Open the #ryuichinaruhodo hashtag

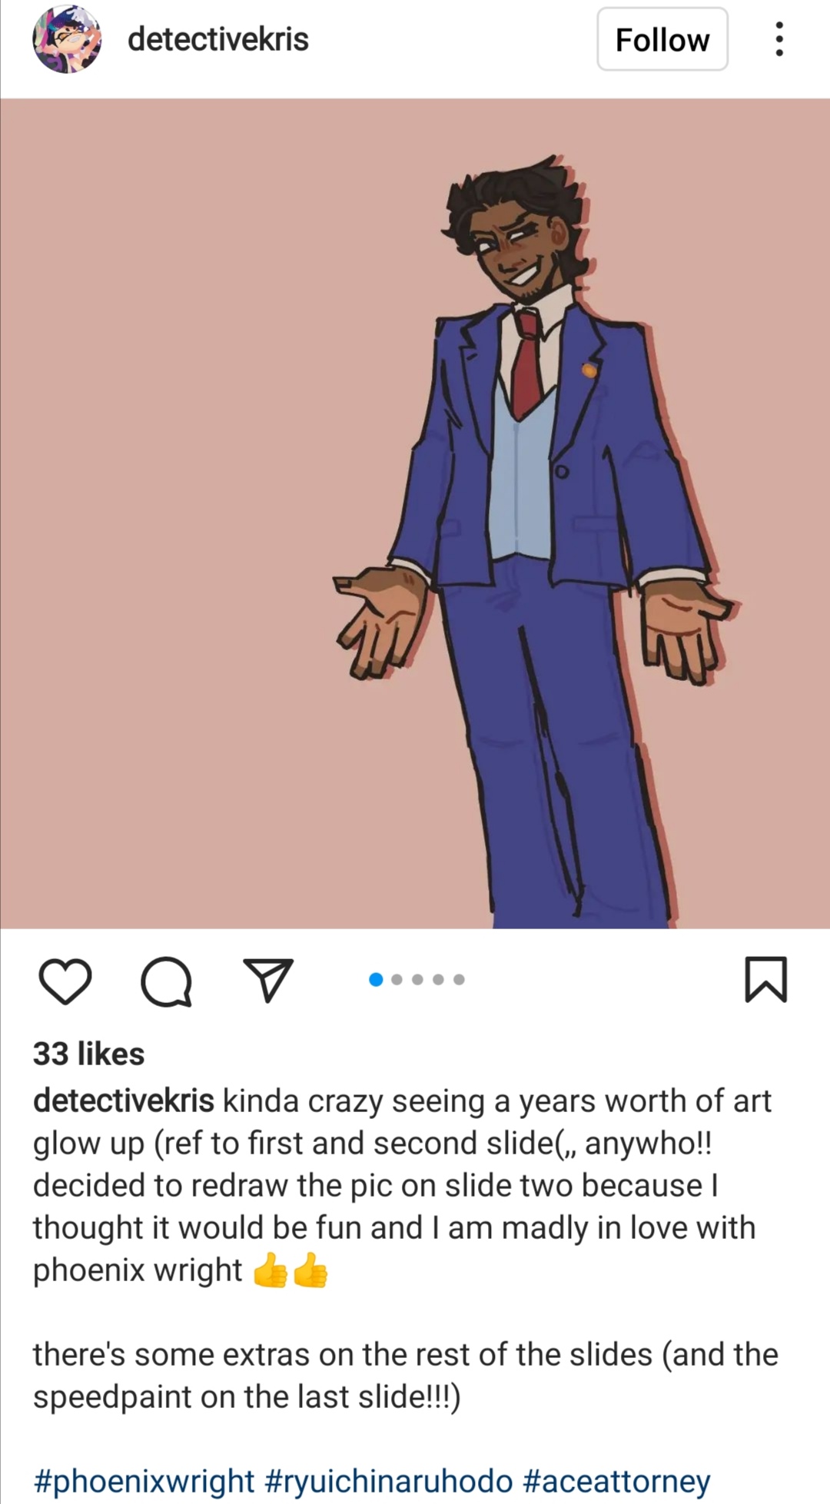pos(388,1480)
